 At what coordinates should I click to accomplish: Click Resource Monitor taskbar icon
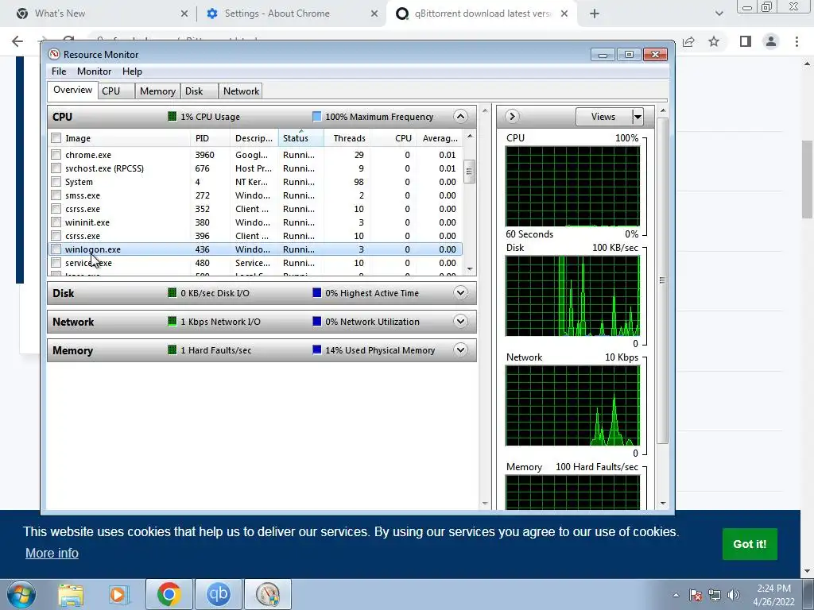[268, 594]
